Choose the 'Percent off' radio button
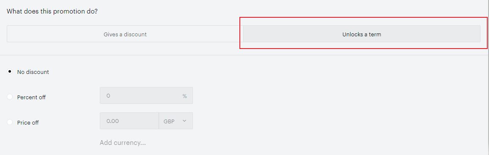This screenshot has height=155, width=489. point(10,97)
